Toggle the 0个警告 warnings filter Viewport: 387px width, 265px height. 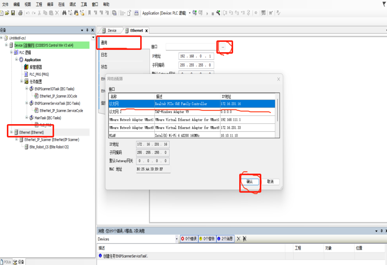click(x=207, y=239)
